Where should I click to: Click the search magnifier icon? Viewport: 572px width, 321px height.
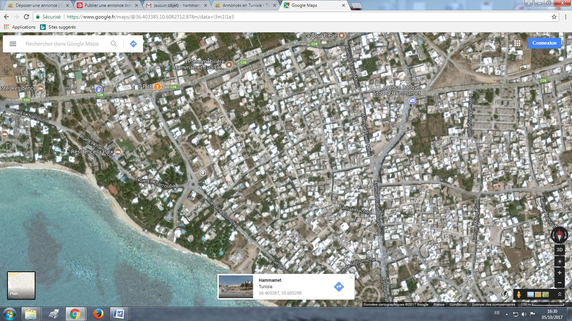point(114,44)
